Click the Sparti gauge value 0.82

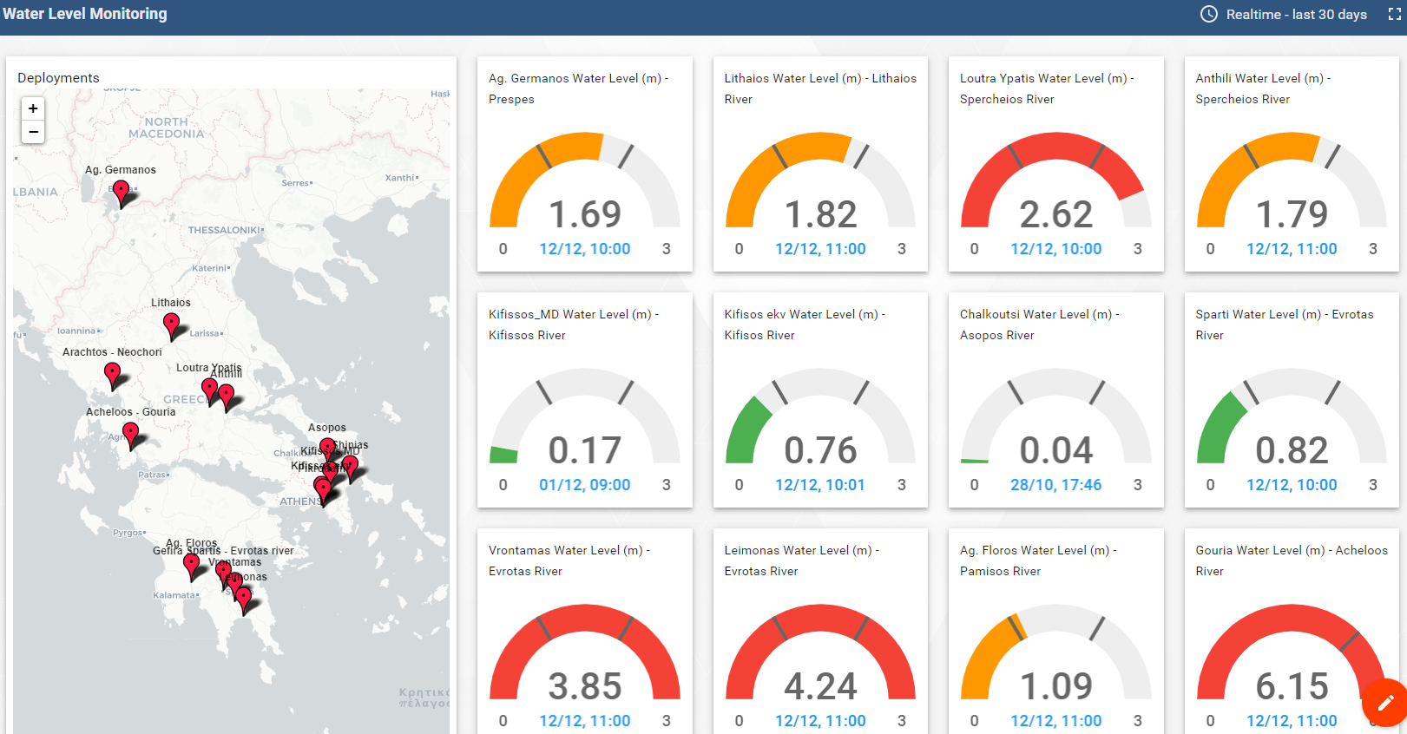coord(1292,450)
